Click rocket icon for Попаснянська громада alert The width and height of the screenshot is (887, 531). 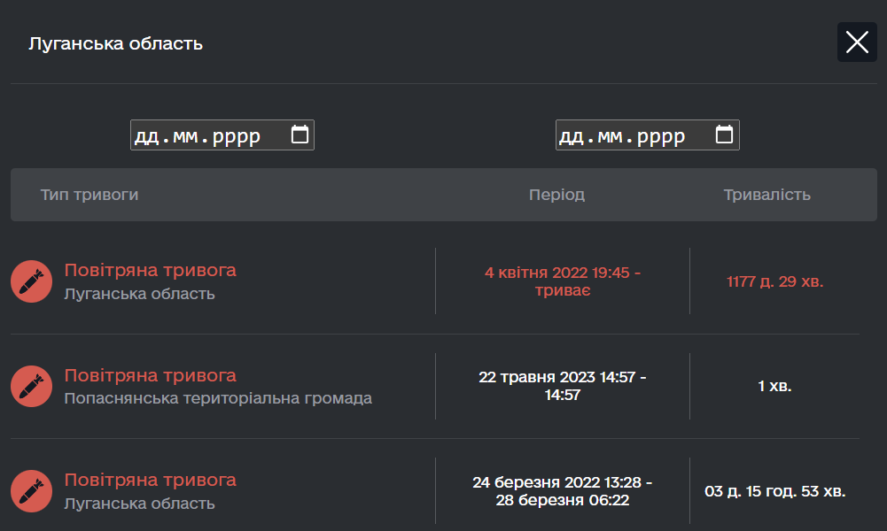[32, 386]
